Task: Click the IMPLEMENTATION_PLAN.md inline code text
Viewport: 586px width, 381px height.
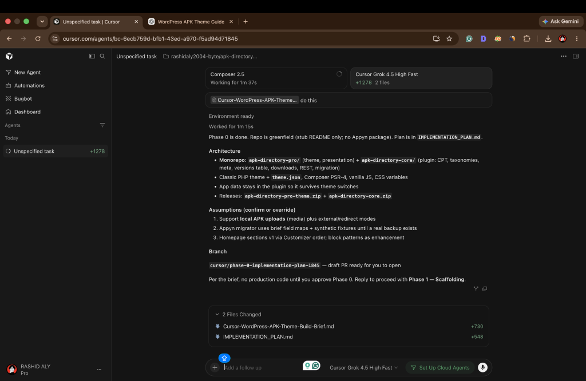Action: click(x=449, y=137)
